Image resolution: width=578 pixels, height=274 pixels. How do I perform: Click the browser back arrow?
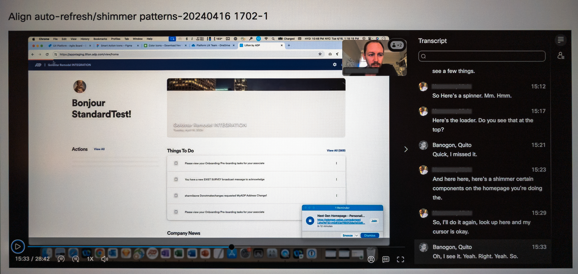click(x=33, y=54)
